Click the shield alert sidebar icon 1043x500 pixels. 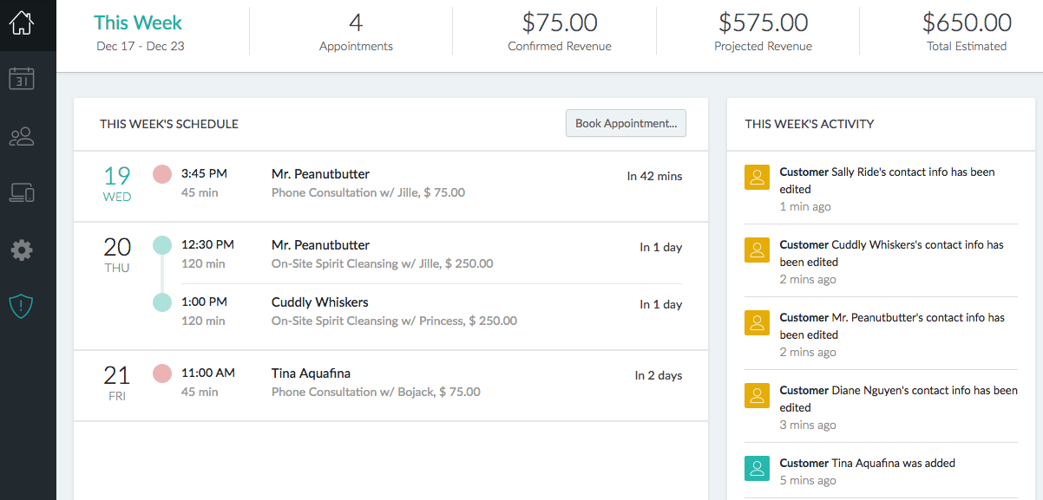click(22, 306)
